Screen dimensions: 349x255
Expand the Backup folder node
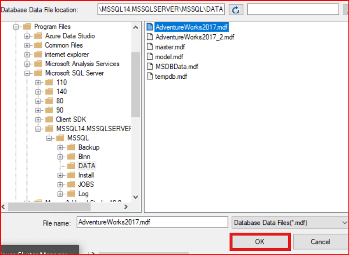point(60,147)
